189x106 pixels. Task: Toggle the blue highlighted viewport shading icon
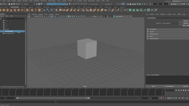(69, 16)
